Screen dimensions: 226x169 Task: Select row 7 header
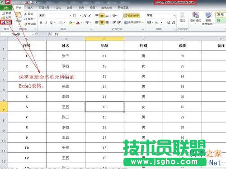4,107
